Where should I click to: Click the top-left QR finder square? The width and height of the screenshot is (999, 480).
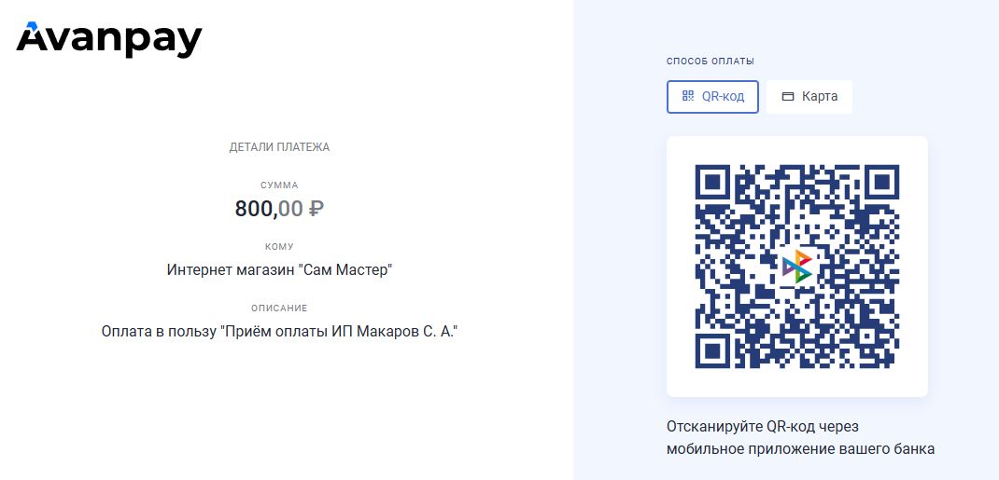point(712,183)
